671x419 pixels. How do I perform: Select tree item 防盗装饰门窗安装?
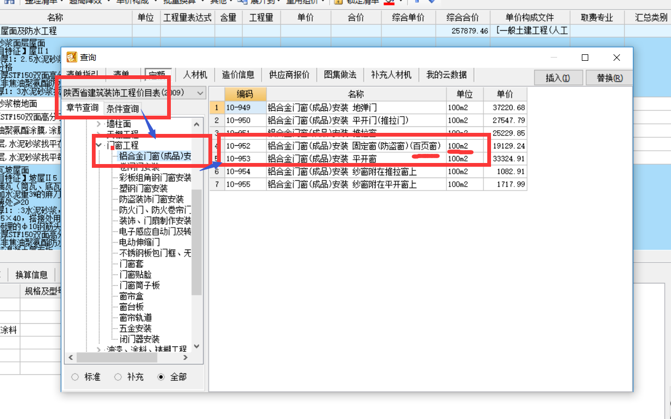[151, 199]
